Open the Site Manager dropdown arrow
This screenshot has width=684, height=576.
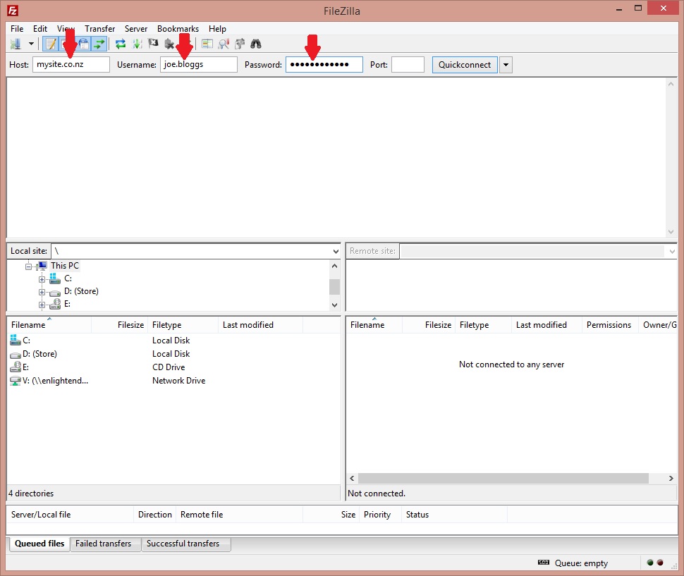tap(31, 44)
